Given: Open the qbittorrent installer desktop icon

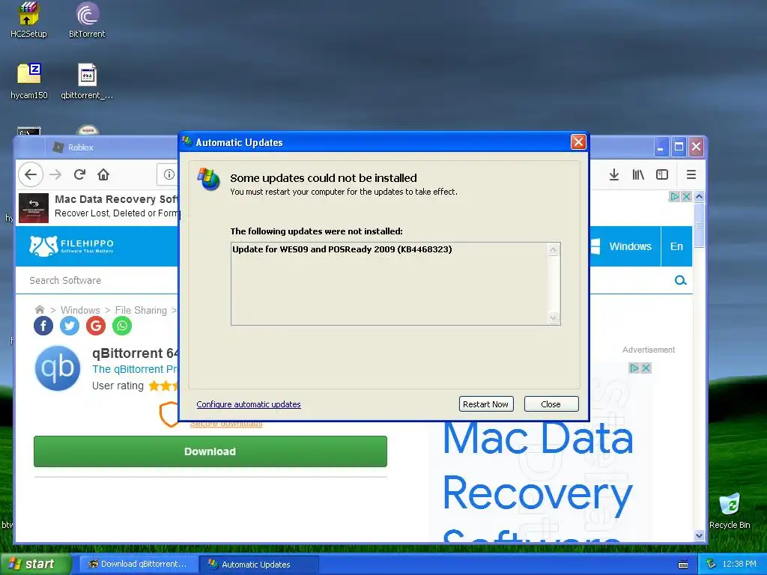Looking at the screenshot, I should point(87,81).
